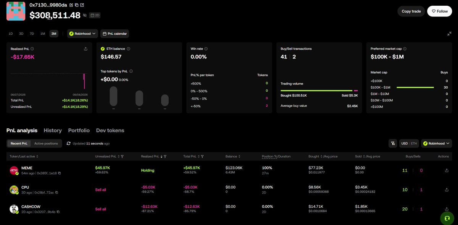
Task: Open the PnL analysis tab
Action: click(22, 130)
